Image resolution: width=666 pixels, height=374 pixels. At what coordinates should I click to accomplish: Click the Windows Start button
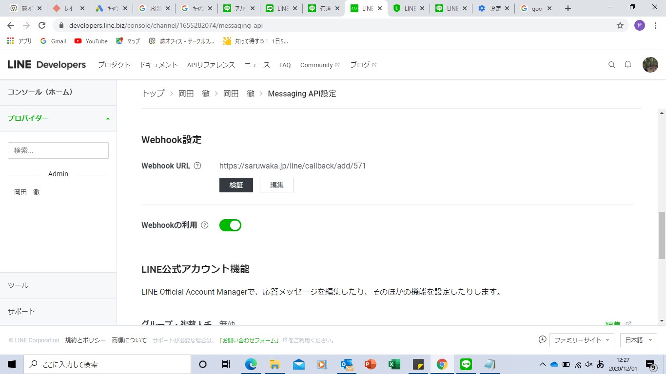point(12,364)
